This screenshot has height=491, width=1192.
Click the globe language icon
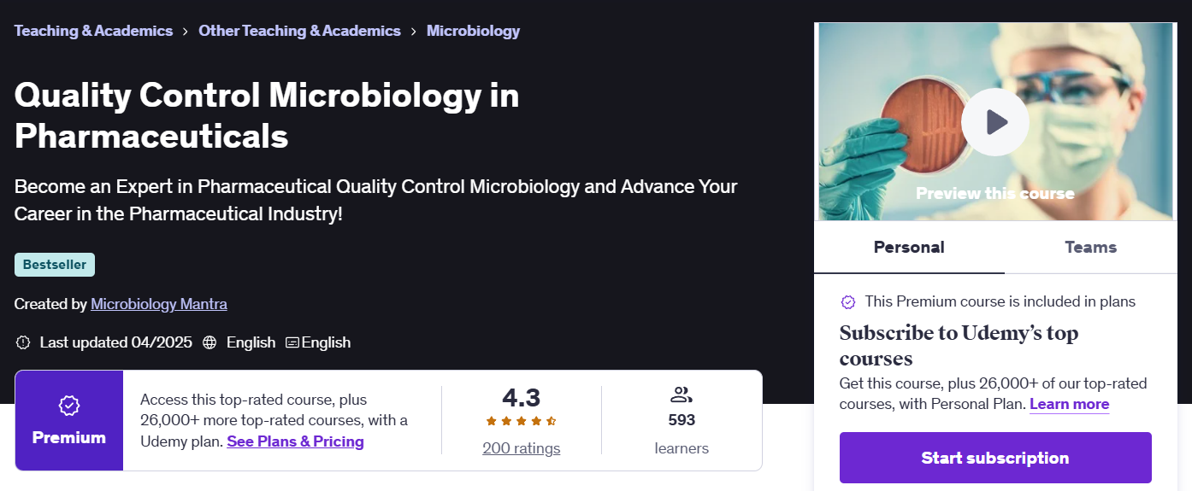209,342
